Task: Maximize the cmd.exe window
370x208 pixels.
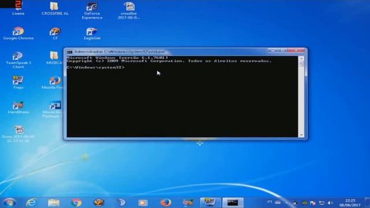Action: coord(283,50)
